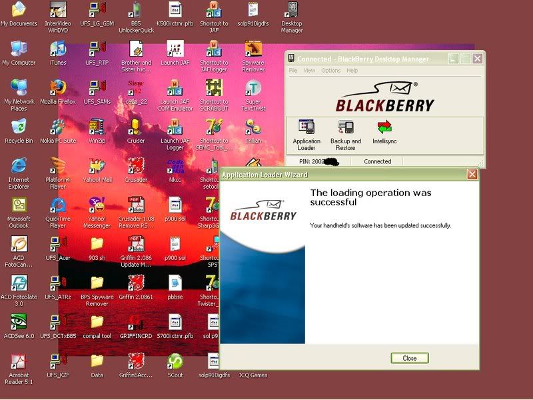The width and height of the screenshot is (533, 400).
Task: Select the Acrobat Reader 5.1 shortcut
Action: pyautogui.click(x=19, y=369)
